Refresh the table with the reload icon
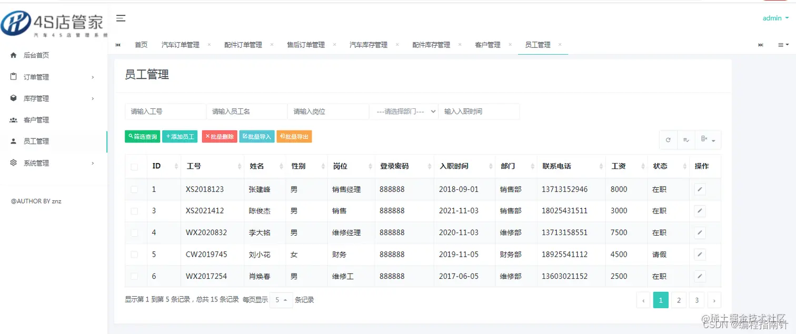Viewport: 796px width, 334px height. pyautogui.click(x=668, y=140)
